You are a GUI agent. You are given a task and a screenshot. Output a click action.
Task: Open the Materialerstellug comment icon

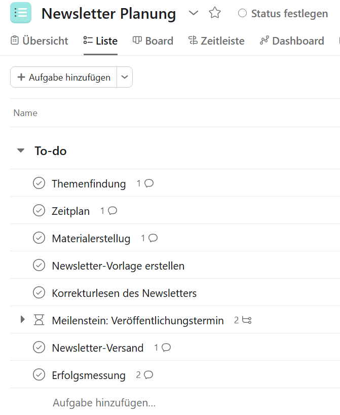[153, 238]
